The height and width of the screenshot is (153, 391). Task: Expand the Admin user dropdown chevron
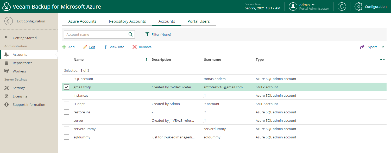(313, 5)
